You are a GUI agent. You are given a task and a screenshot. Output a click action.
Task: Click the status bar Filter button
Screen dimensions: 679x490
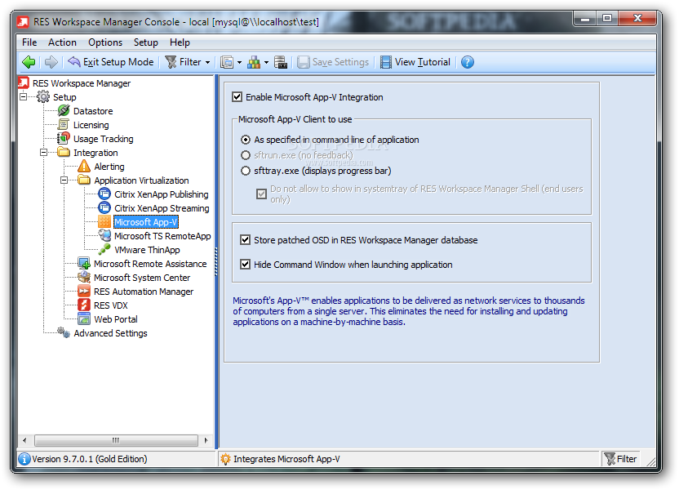[620, 459]
